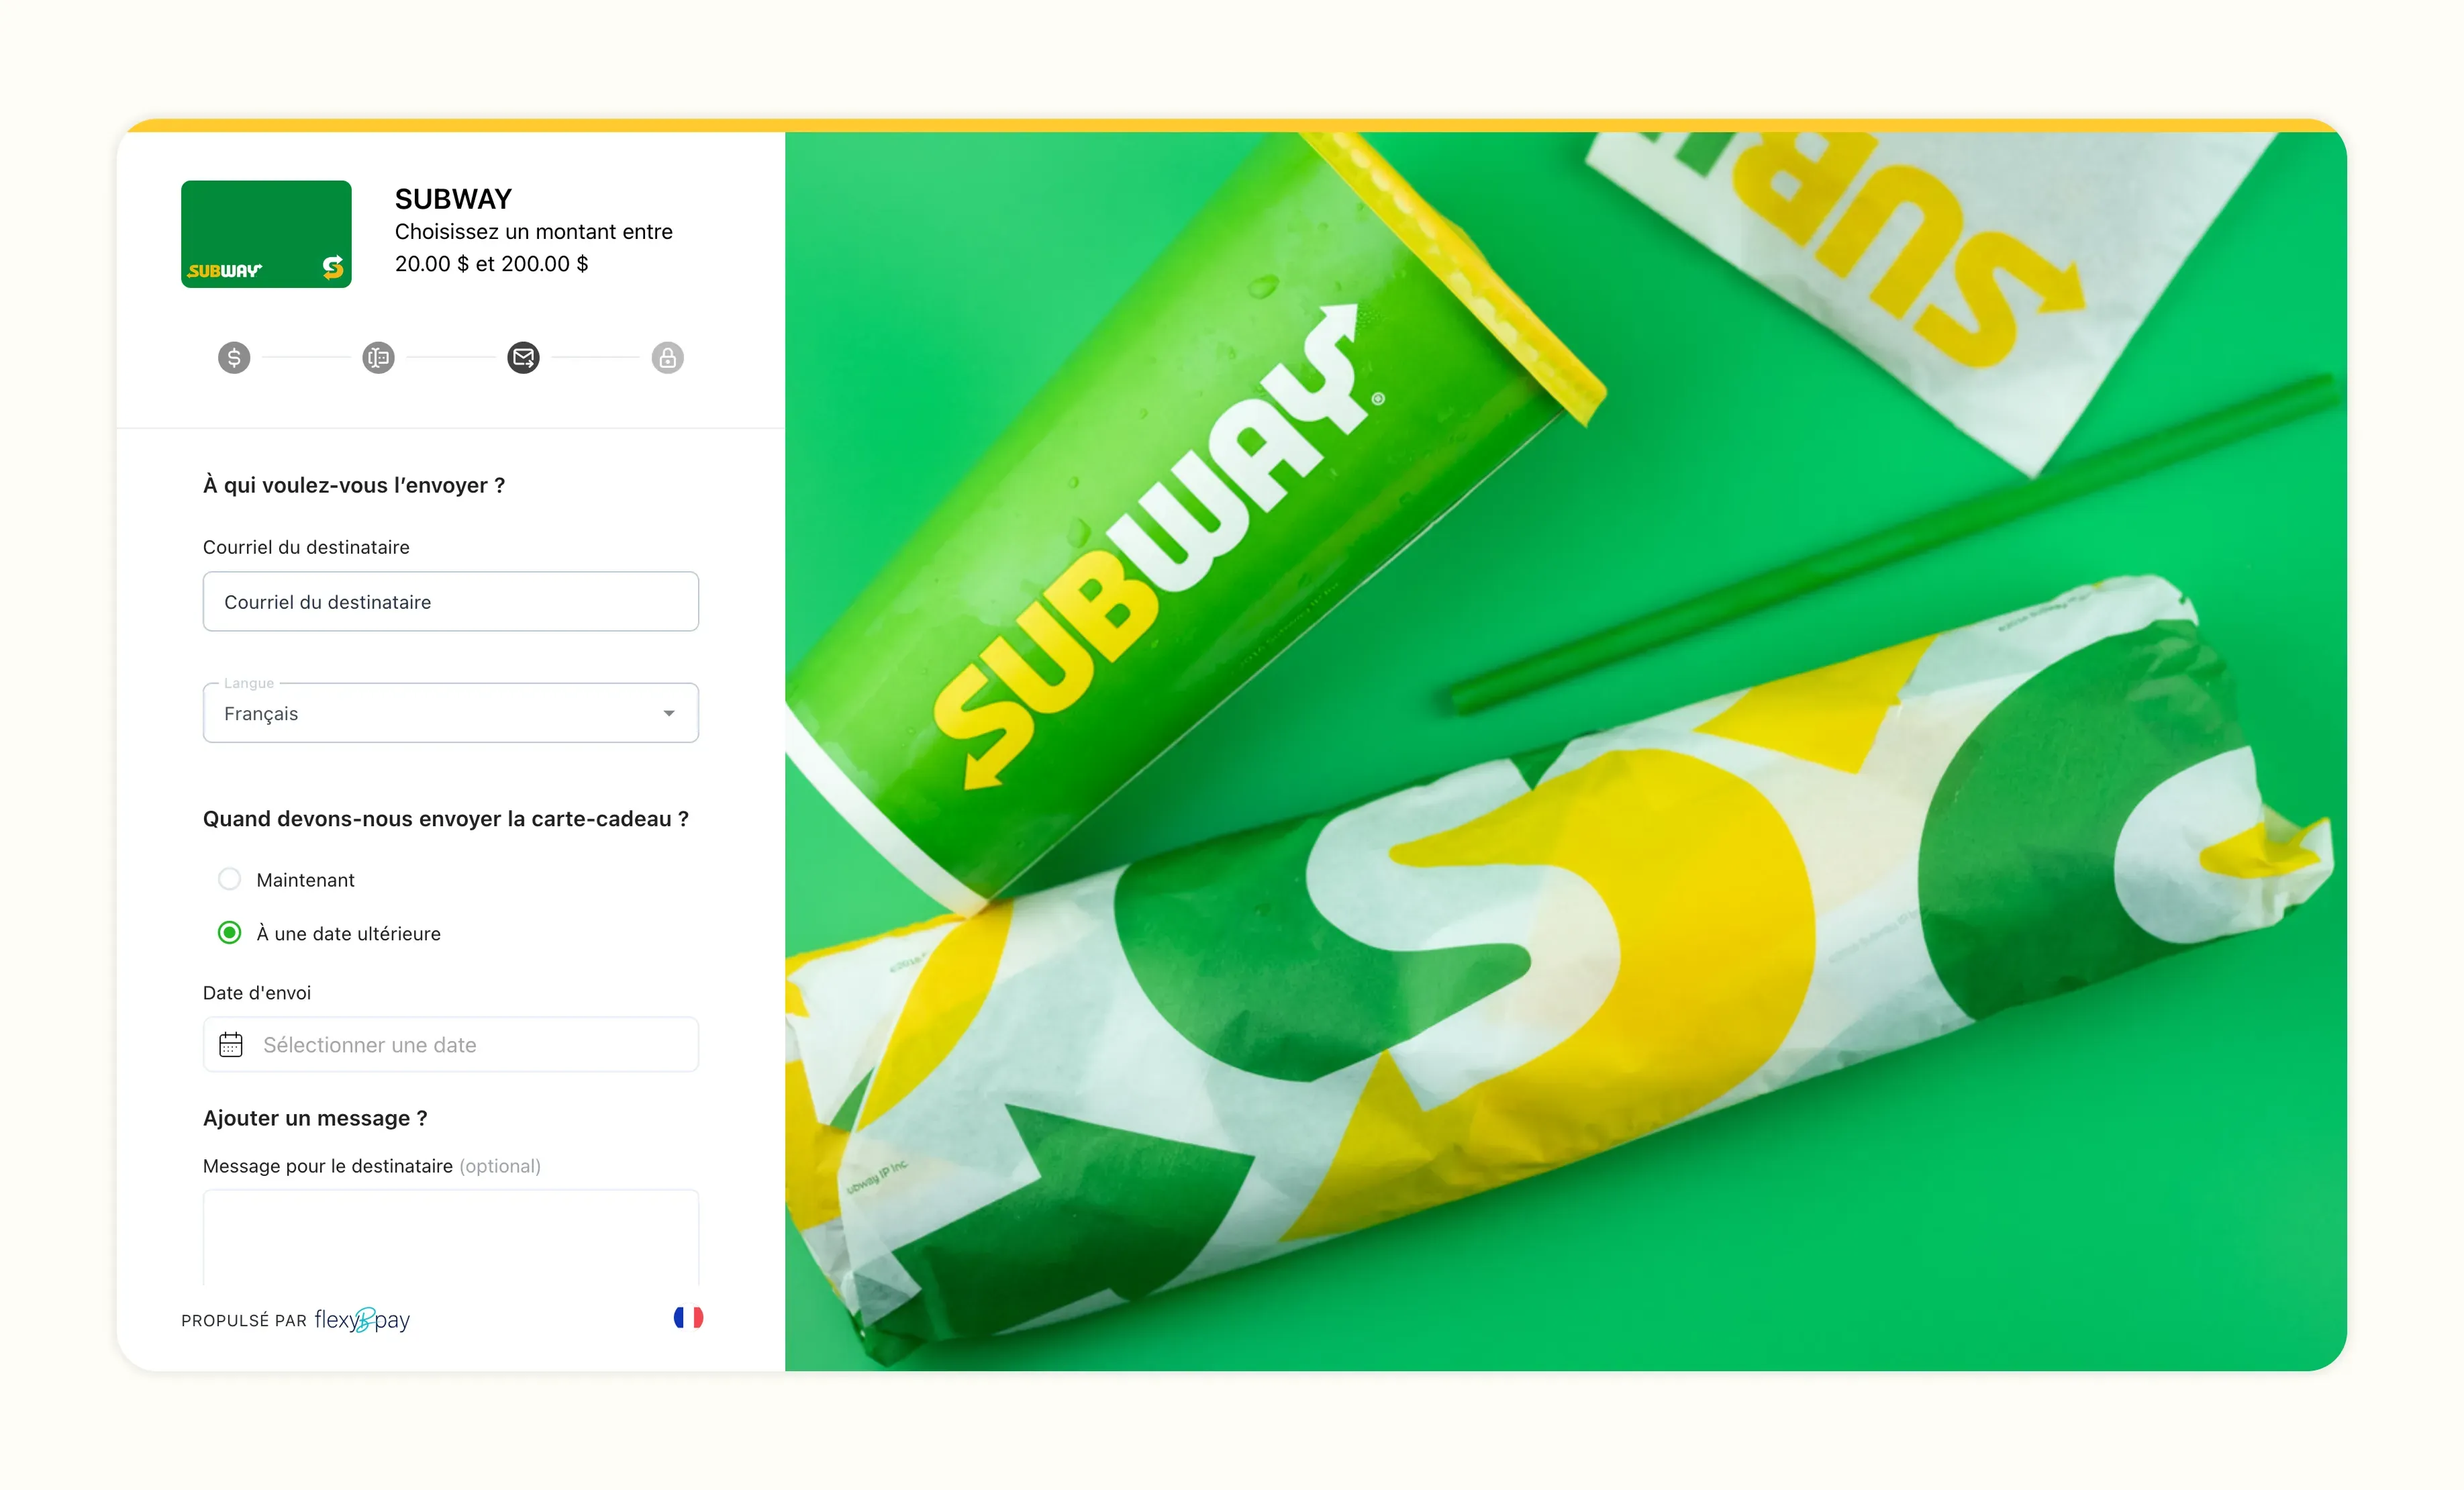The height and width of the screenshot is (1490, 2464).
Task: Select the Maintenant radio option
Action: coord(229,879)
